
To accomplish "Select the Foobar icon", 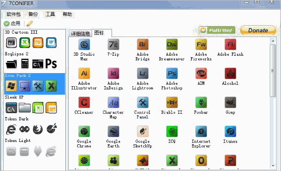I will point(201,102).
